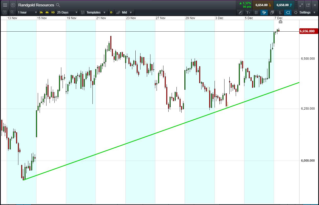319x205 pixels.
Task: Click the grey home marker above latest candle
Action: 280,21
